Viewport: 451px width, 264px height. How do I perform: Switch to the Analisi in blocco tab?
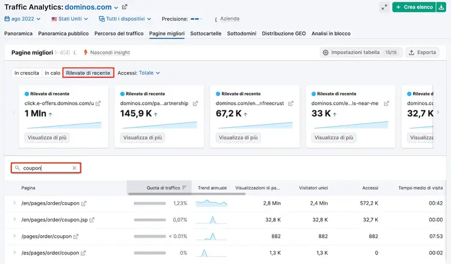click(x=331, y=34)
